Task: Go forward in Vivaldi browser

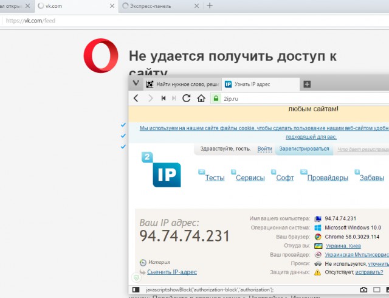Action: tap(150, 99)
